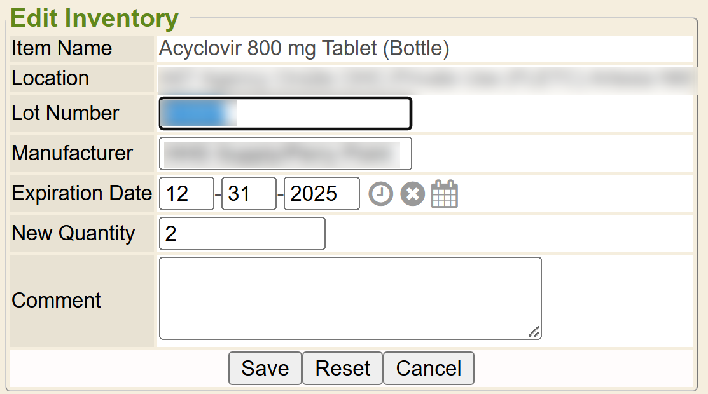Select the expiration day field showing 31

tap(248, 194)
